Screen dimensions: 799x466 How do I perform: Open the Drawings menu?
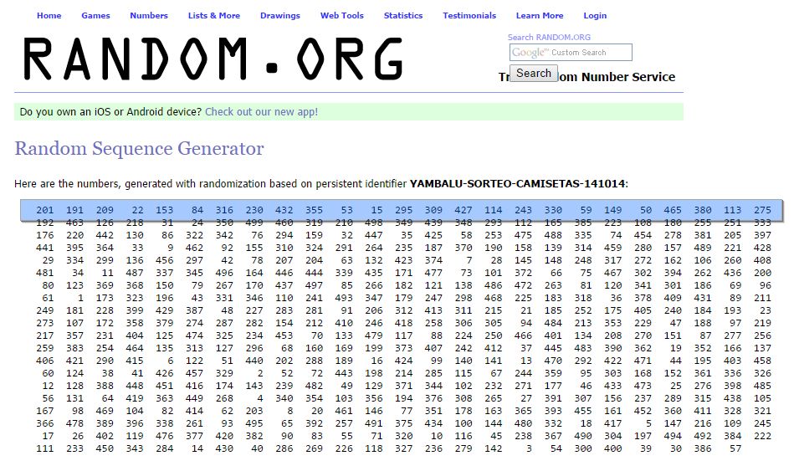tap(280, 15)
